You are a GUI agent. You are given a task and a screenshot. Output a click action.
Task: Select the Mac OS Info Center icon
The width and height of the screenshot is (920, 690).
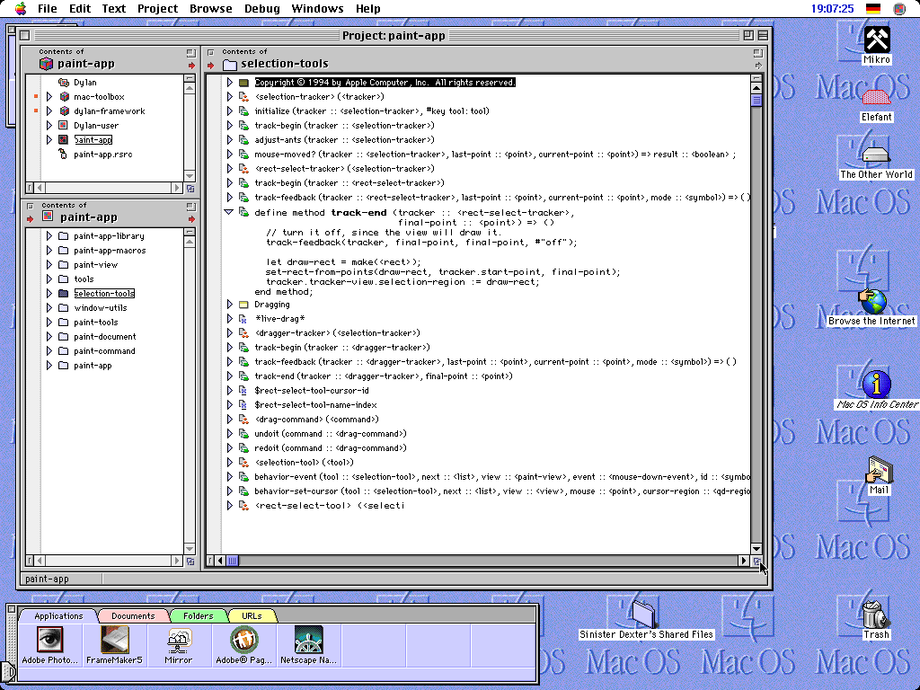click(x=876, y=384)
